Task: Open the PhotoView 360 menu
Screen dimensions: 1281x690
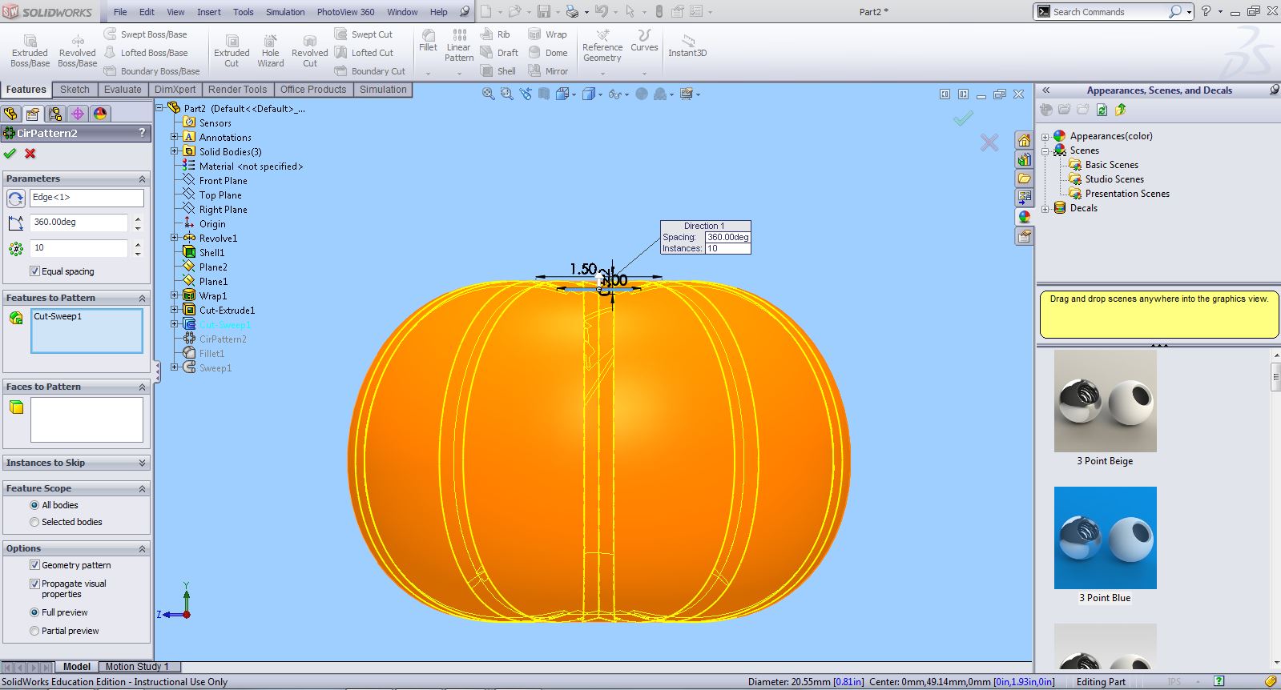Action: (x=345, y=12)
